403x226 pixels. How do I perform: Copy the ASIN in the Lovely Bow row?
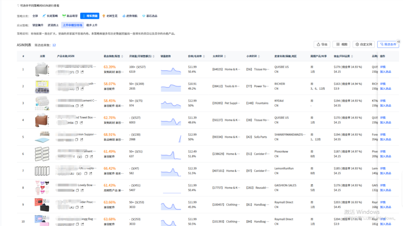point(77,190)
